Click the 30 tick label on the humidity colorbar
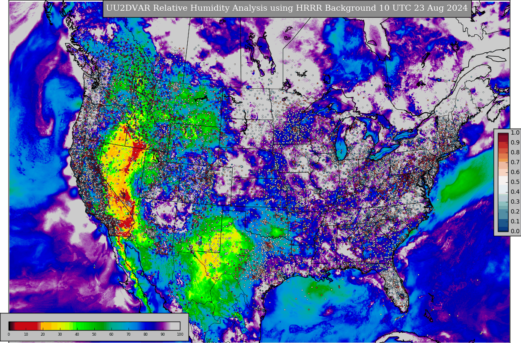The image size is (521, 343). [60, 334]
